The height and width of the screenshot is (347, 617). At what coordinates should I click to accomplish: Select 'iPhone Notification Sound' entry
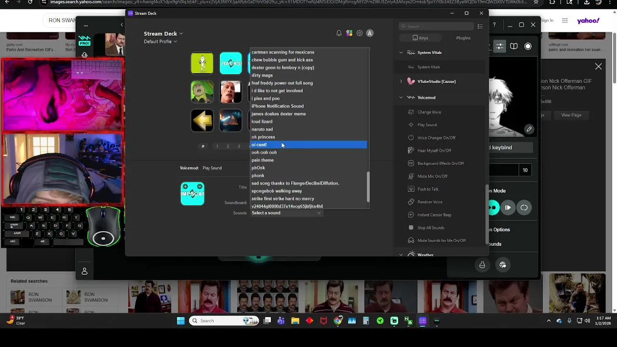(308, 106)
